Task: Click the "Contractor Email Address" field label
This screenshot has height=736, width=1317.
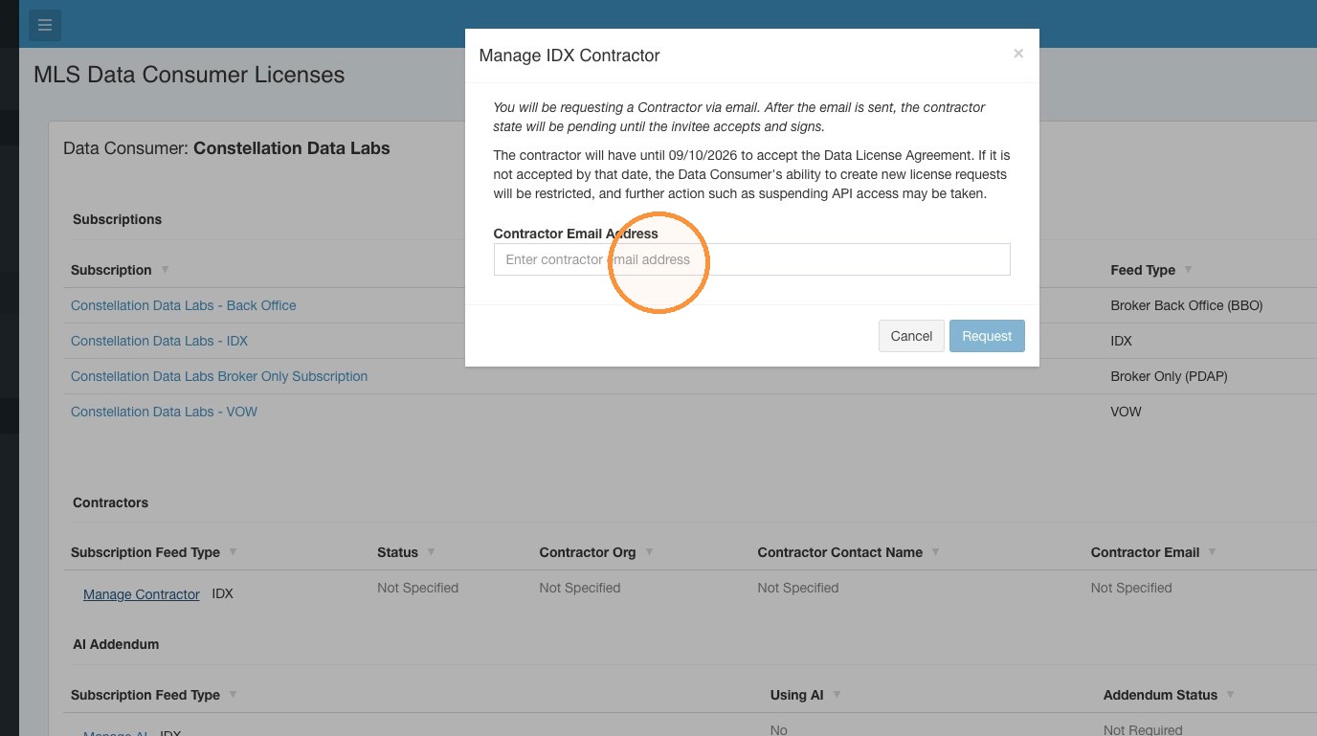Action: [x=576, y=234]
